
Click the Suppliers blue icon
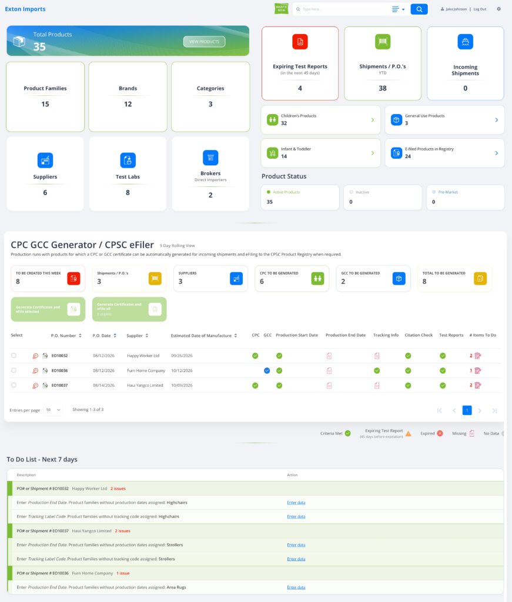pyautogui.click(x=45, y=160)
